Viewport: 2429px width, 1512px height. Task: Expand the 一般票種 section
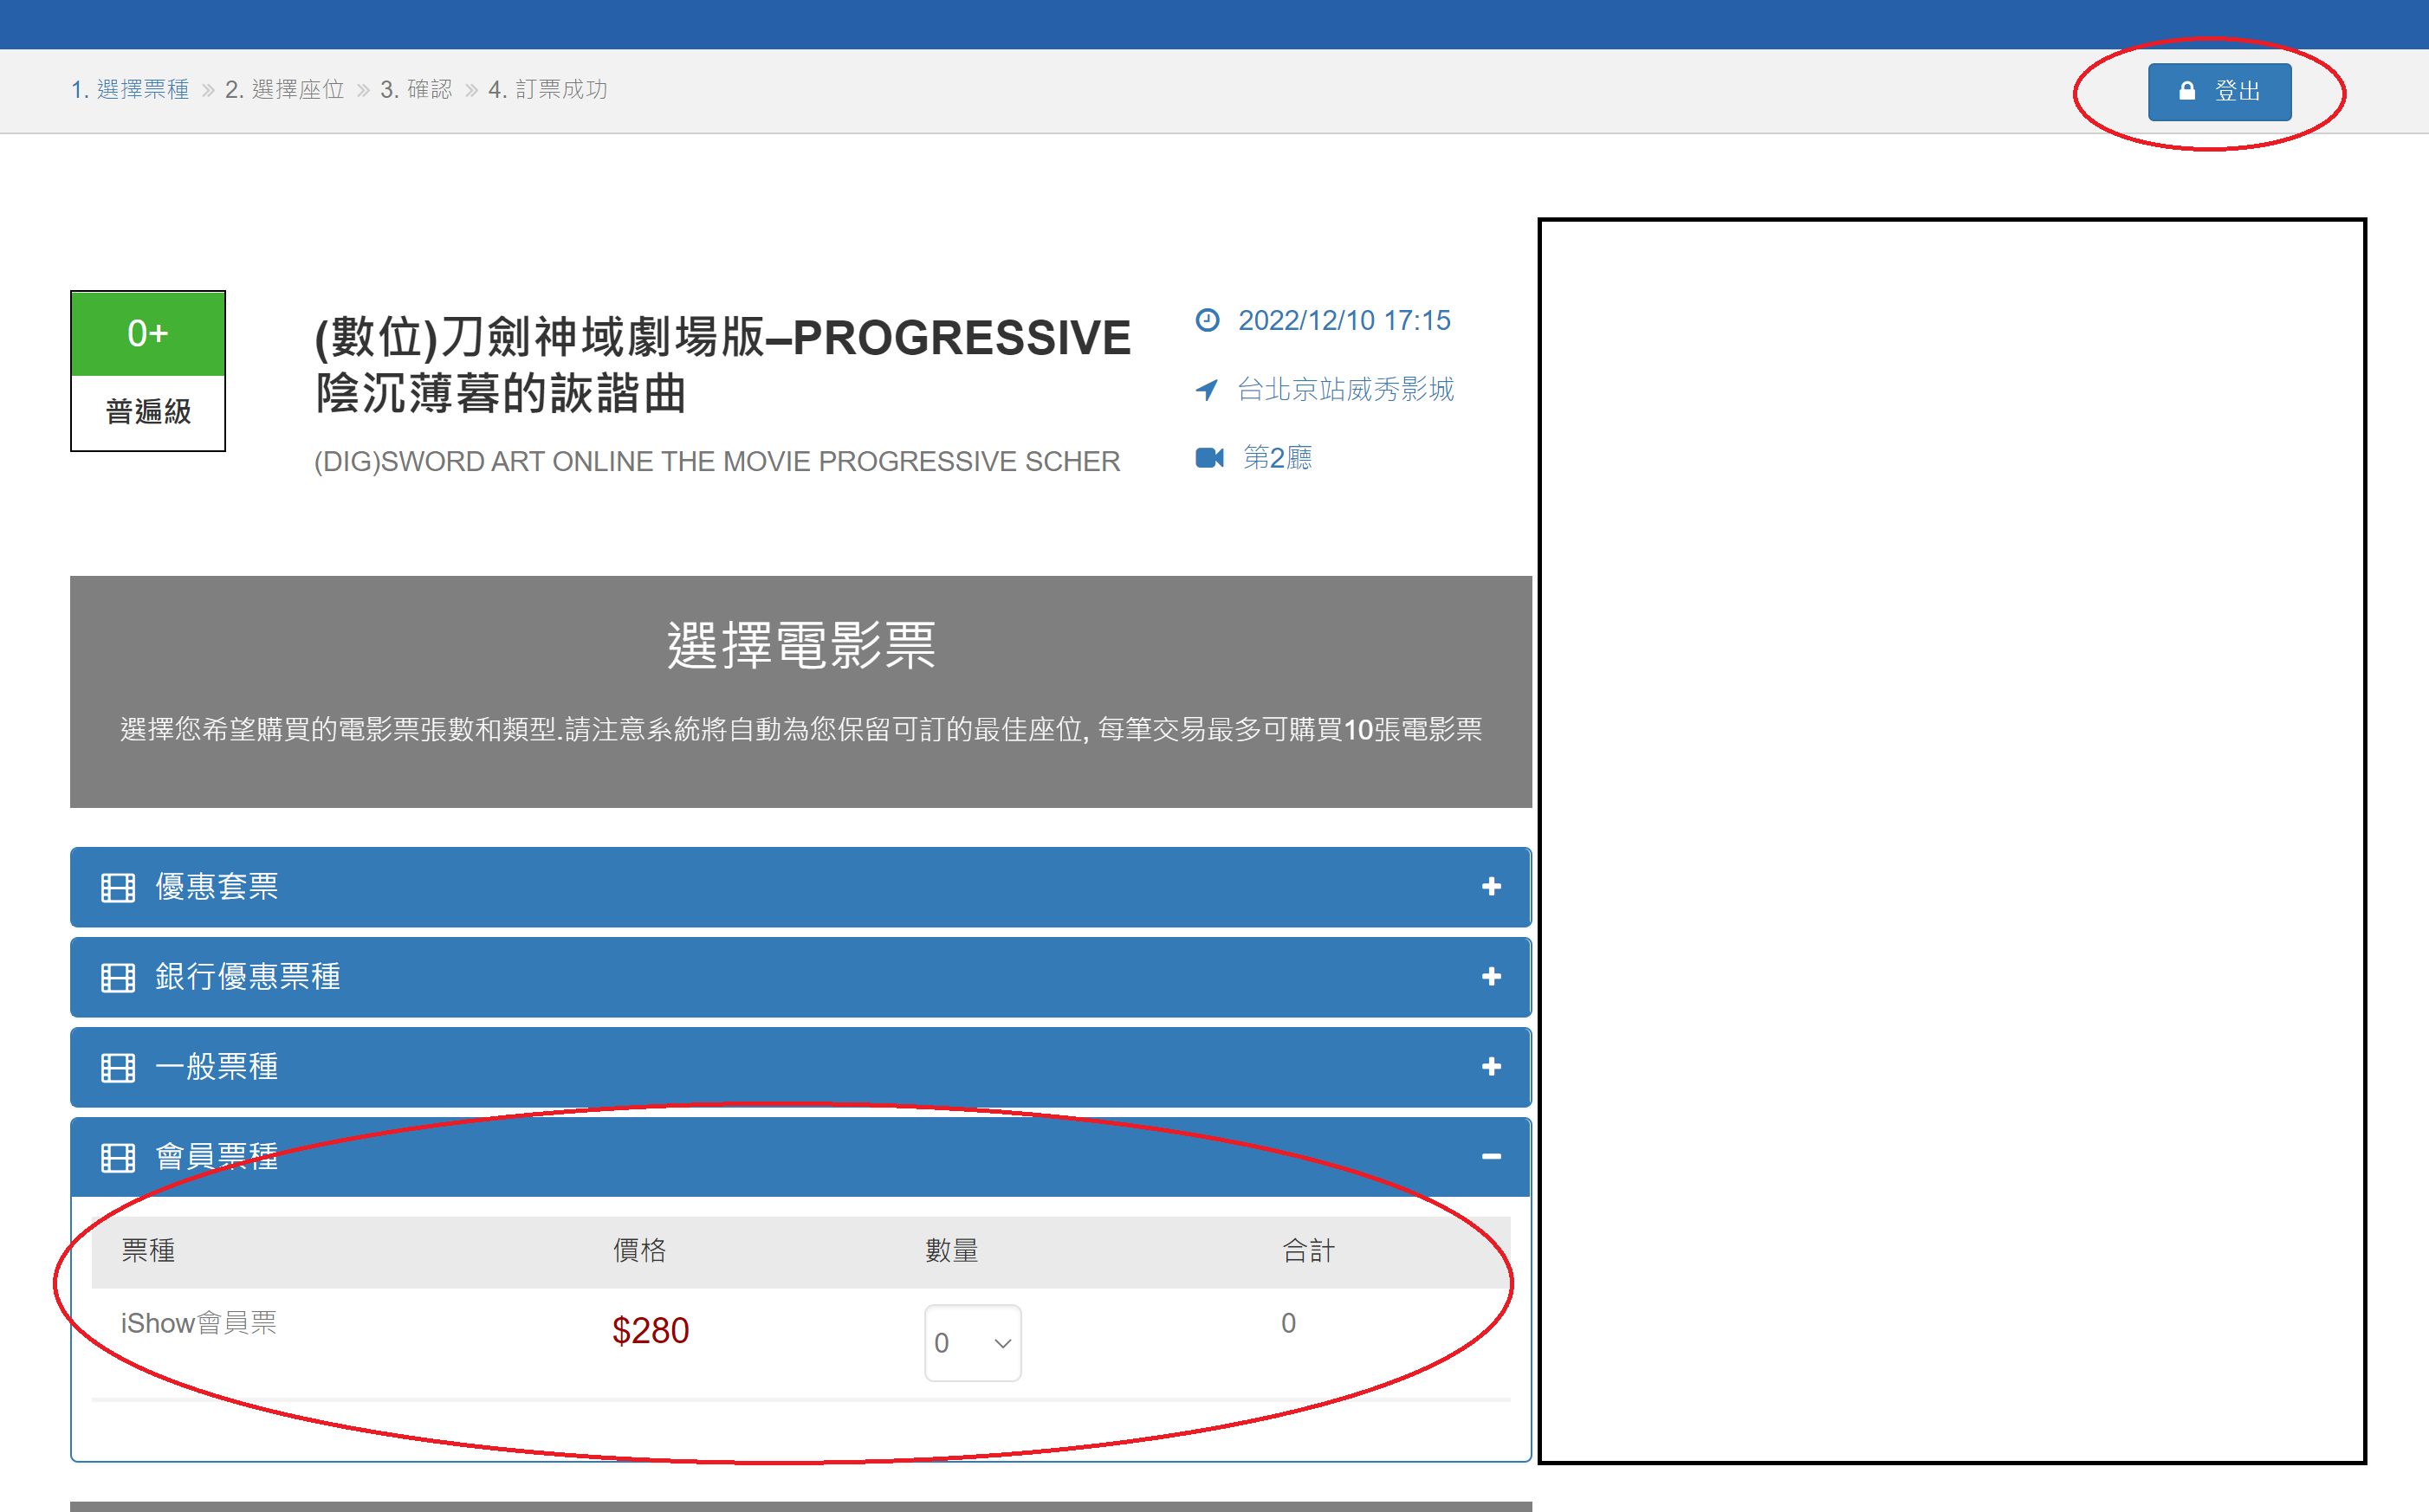[800, 1067]
